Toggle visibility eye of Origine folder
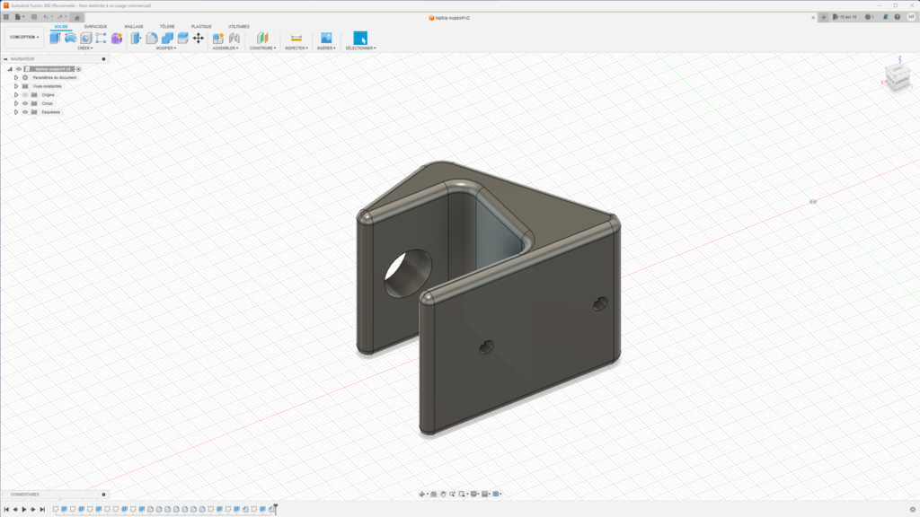920x517 pixels. (x=25, y=95)
